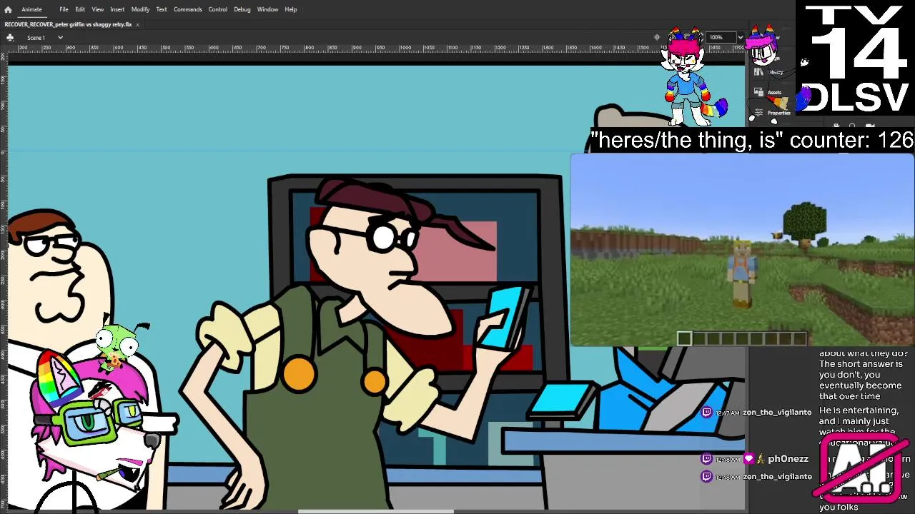The width and height of the screenshot is (915, 514).
Task: Click the Minecraft game capture overlay
Action: [x=742, y=250]
